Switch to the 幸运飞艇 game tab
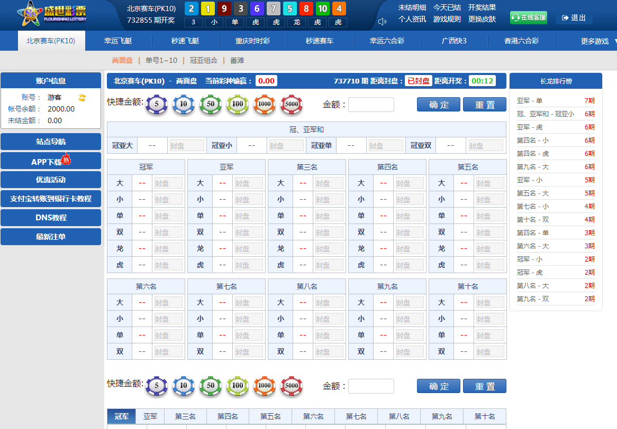 [x=118, y=41]
